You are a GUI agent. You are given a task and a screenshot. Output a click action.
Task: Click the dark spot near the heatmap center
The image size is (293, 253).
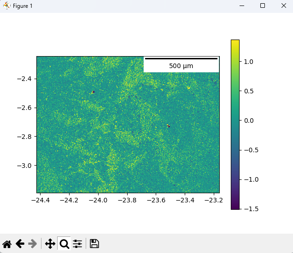tap(169, 125)
